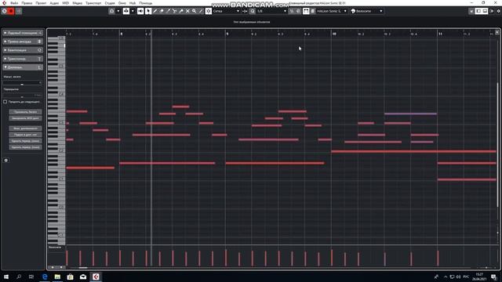This screenshot has height=282, width=502.
Task: Toggle the iterative quantize Q button
Action: [253, 11]
